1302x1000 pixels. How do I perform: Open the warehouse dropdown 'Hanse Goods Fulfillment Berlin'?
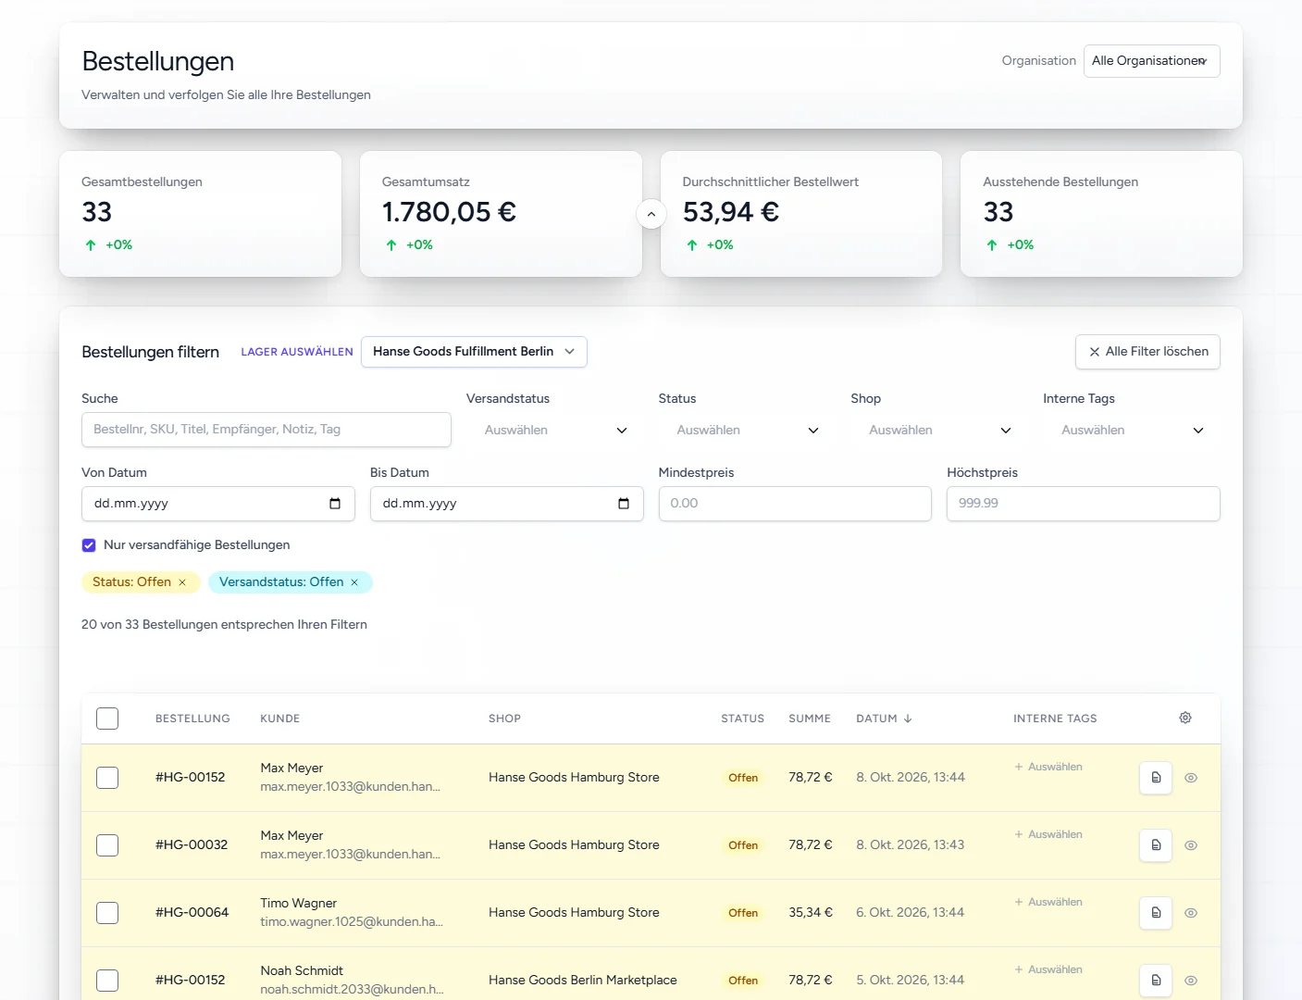pyautogui.click(x=474, y=352)
